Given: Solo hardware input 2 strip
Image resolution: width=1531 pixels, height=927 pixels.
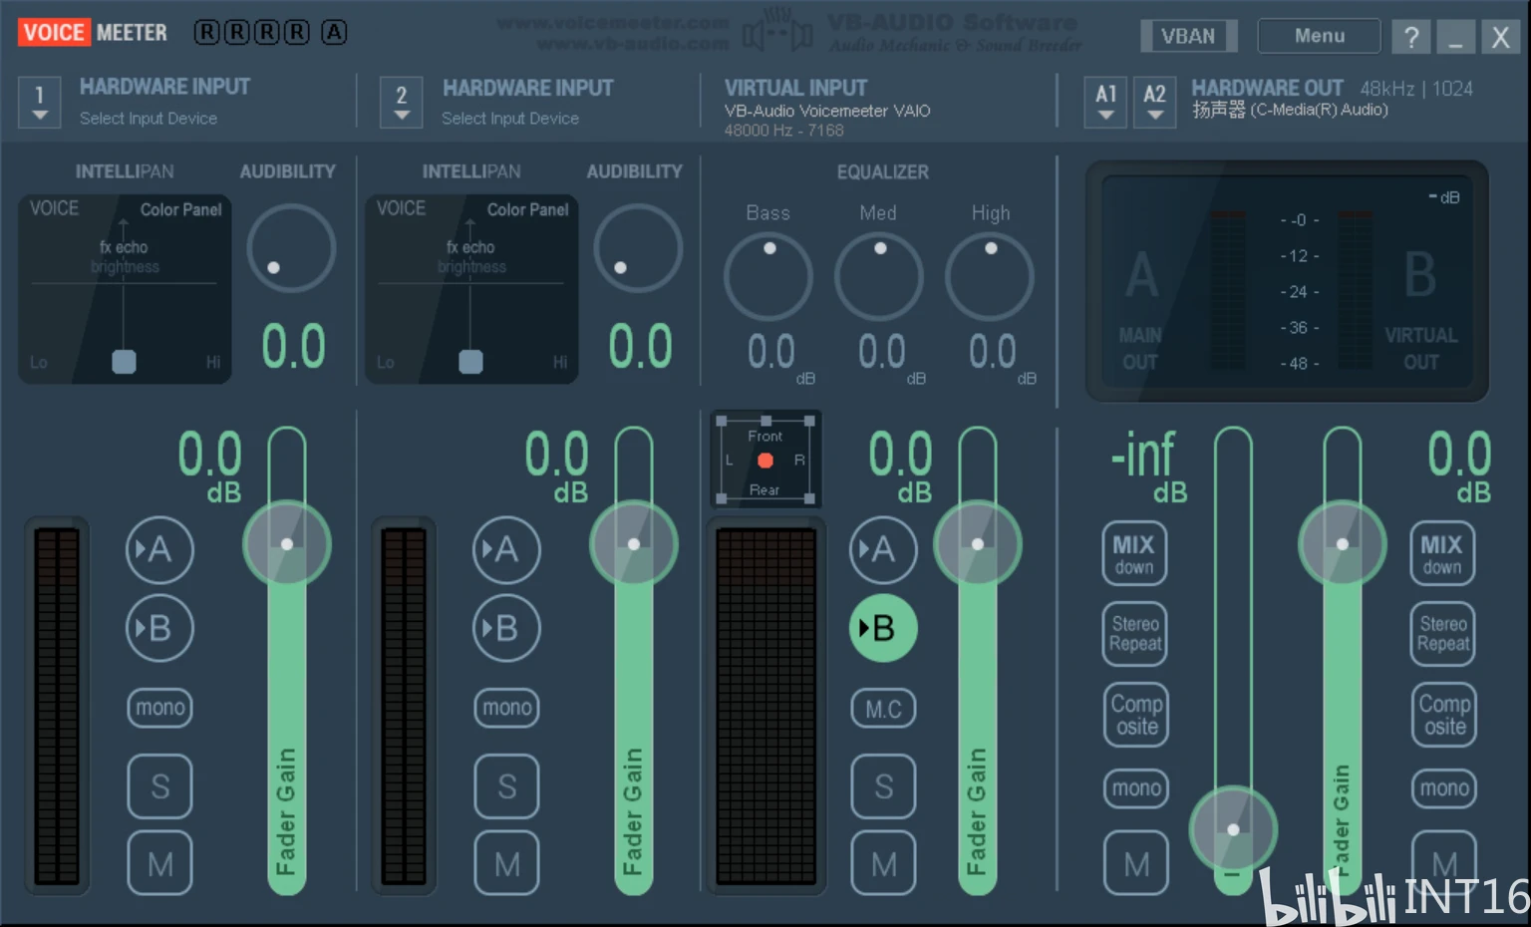Looking at the screenshot, I should click(506, 786).
